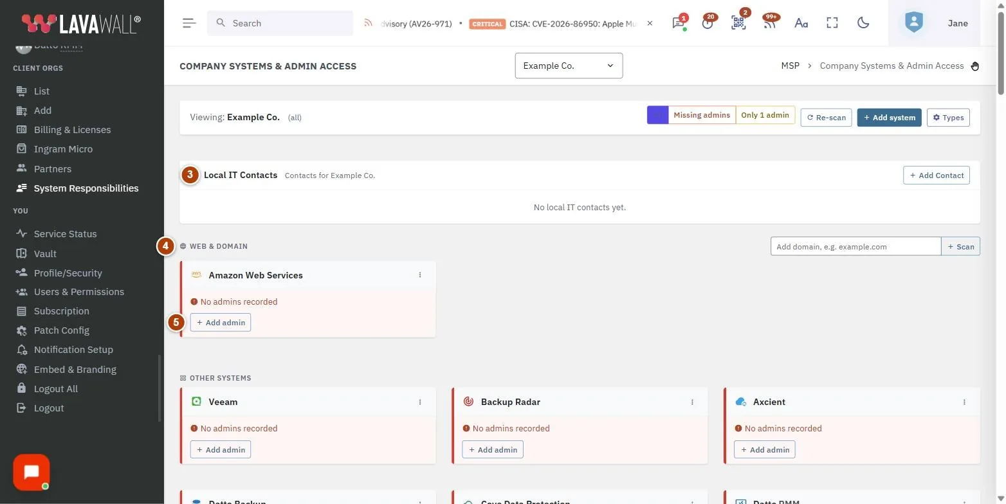Open Billing & Licenses sidebar item
1006x504 pixels.
pyautogui.click(x=72, y=130)
